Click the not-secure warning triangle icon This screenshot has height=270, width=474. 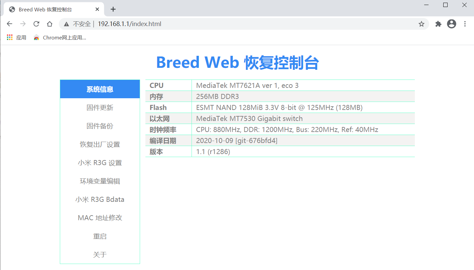coord(67,24)
